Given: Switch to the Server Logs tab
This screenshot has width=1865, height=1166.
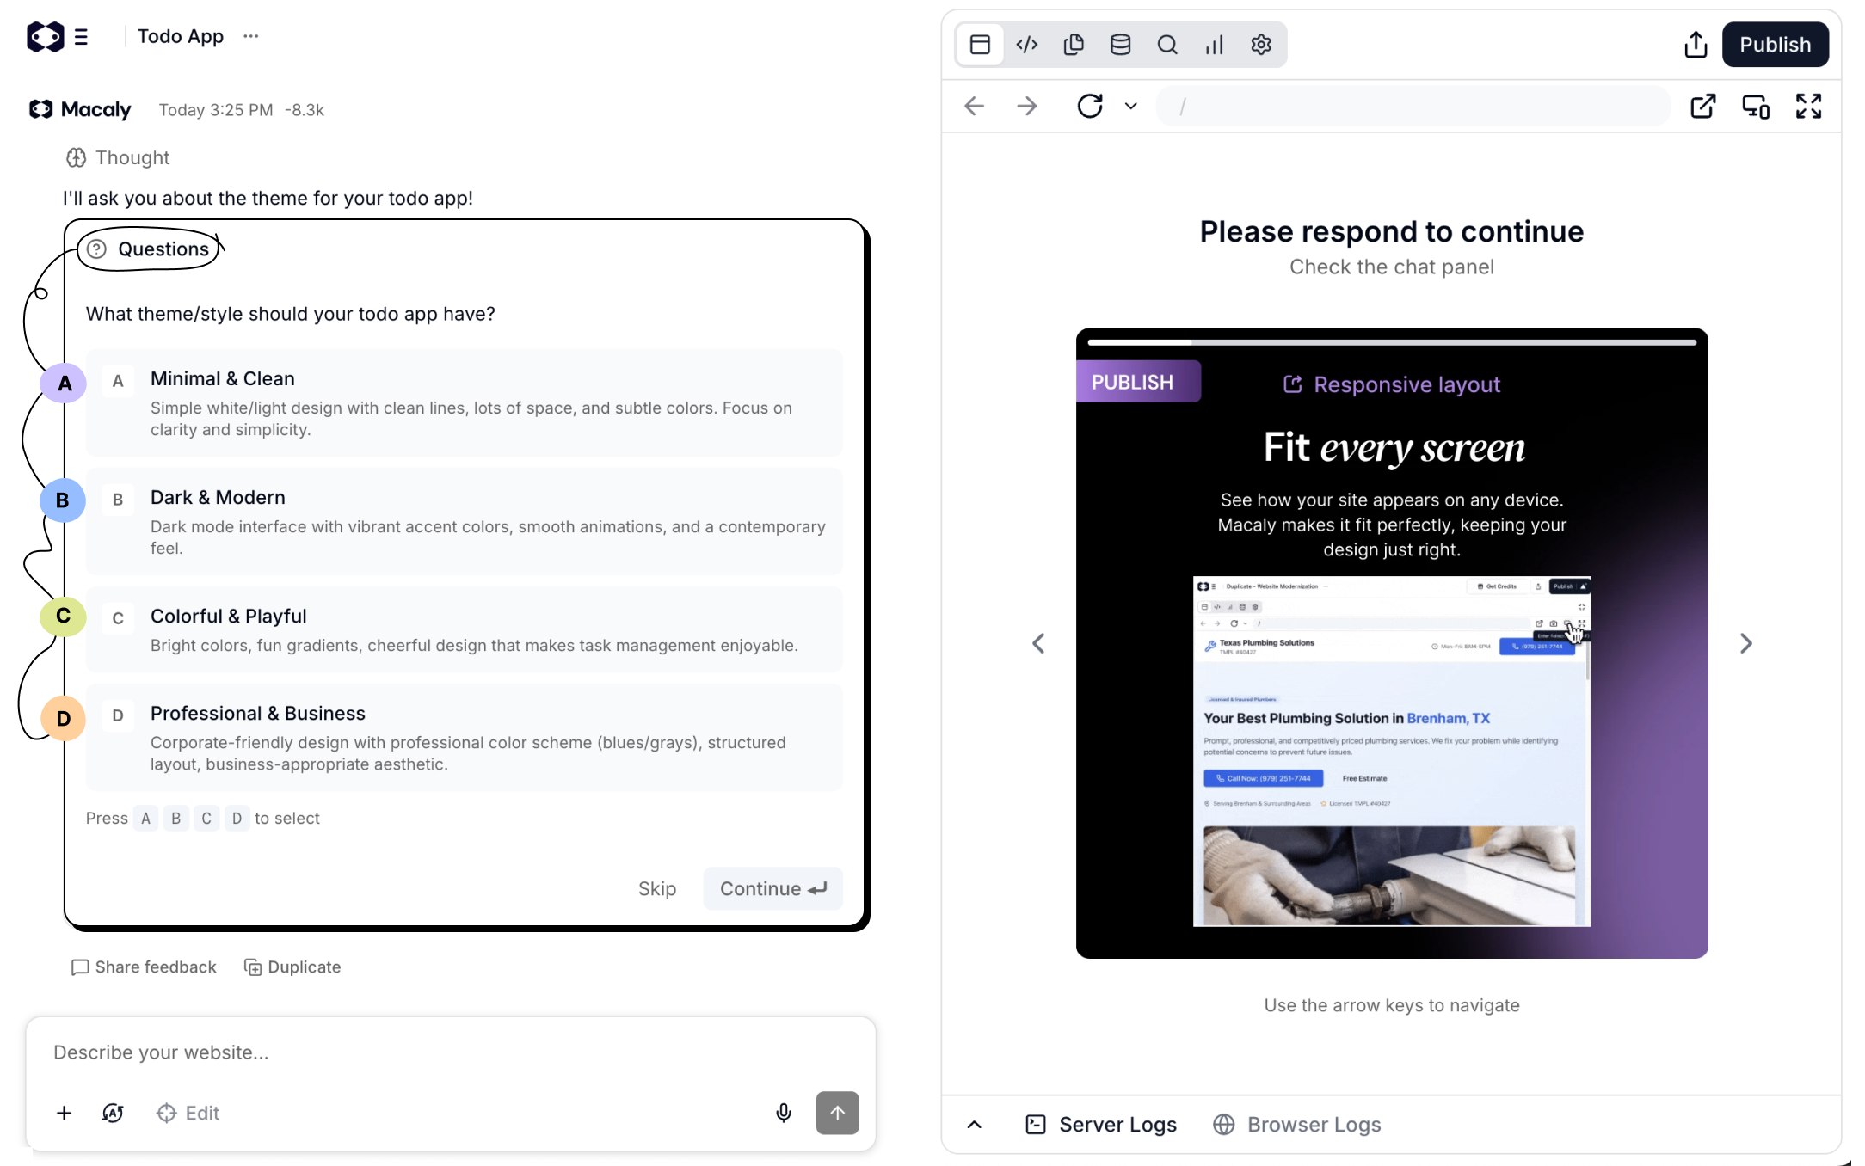Looking at the screenshot, I should click(1101, 1125).
